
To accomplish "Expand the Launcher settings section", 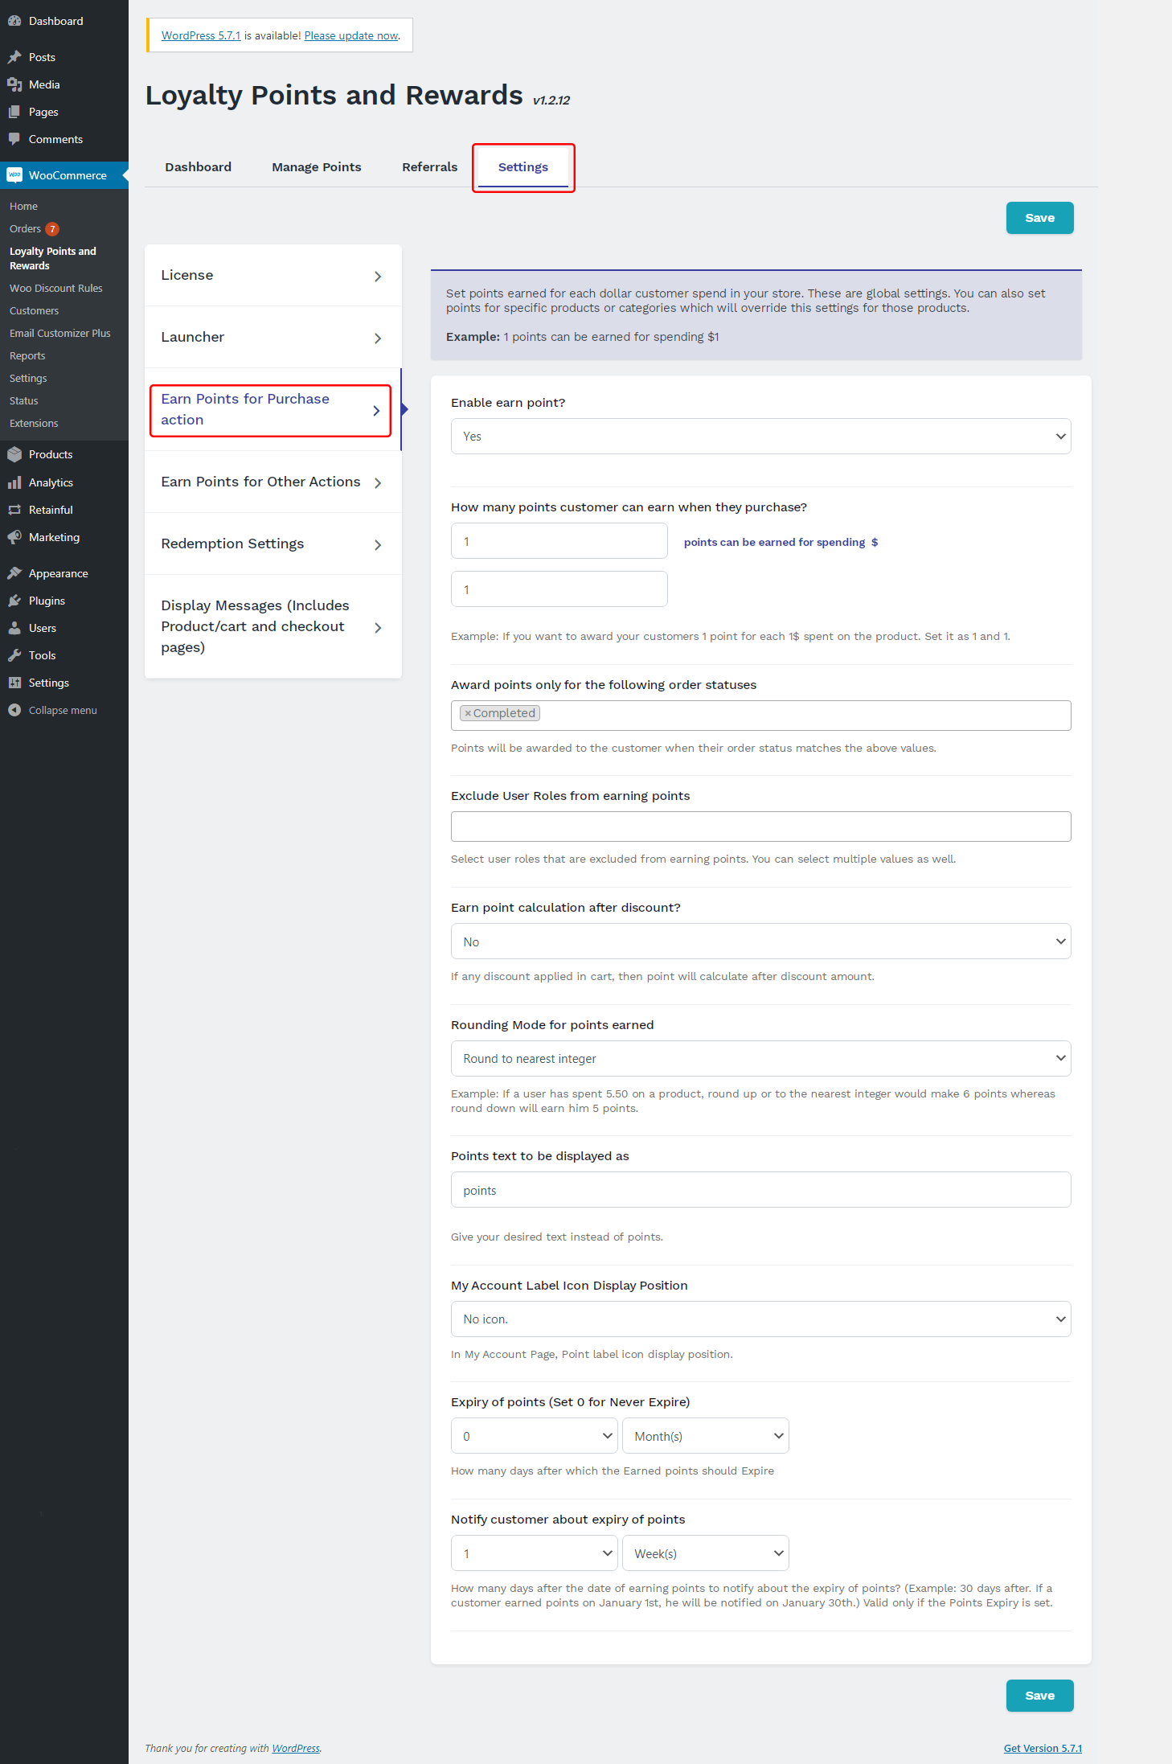I will [273, 338].
